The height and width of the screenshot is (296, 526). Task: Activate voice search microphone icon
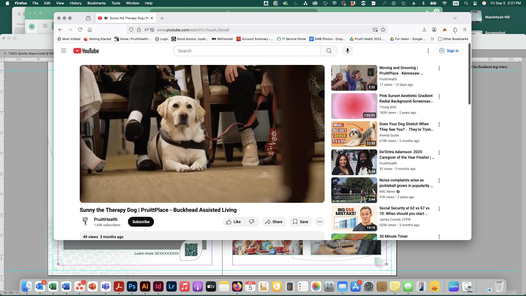point(347,51)
